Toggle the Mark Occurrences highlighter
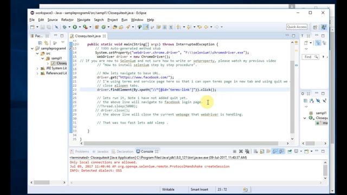Image resolution: width=347 pixels, height=195 pixels. coord(146,27)
